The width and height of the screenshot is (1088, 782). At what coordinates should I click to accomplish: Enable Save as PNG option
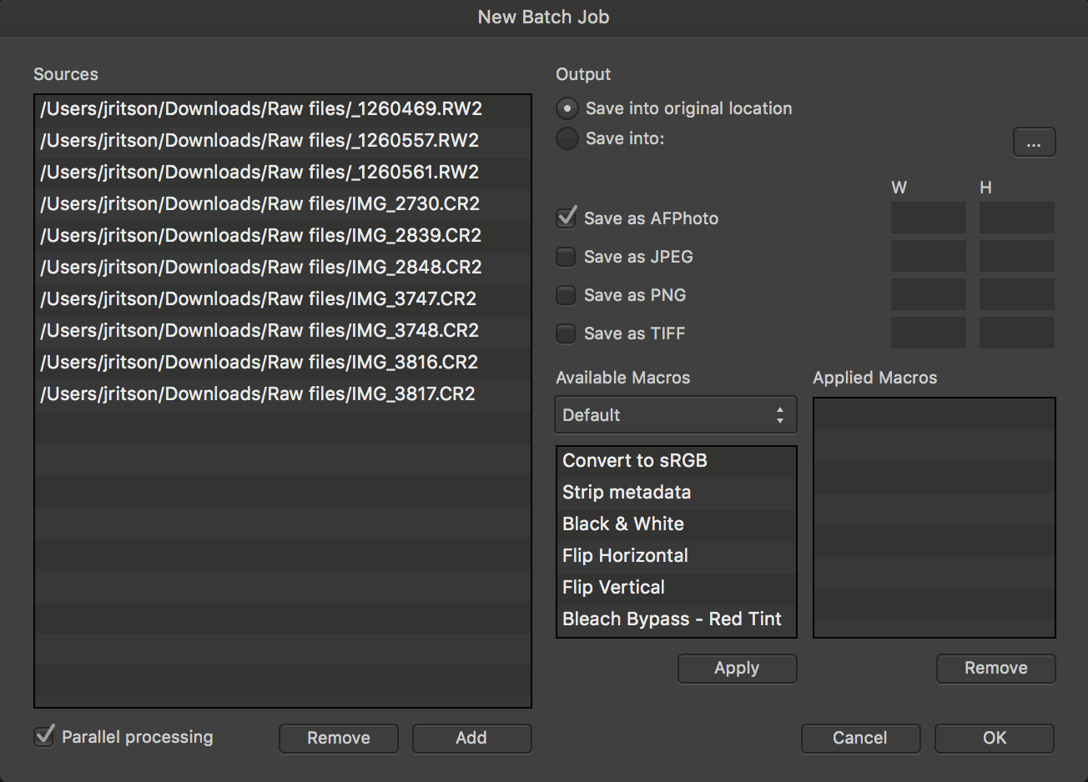(567, 295)
